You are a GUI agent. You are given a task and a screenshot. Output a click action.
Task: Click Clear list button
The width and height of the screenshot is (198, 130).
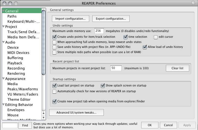point(177,68)
